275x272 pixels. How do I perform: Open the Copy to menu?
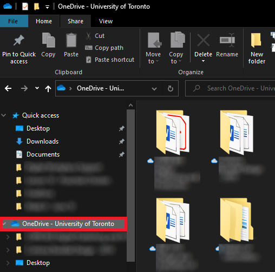pos(176,48)
